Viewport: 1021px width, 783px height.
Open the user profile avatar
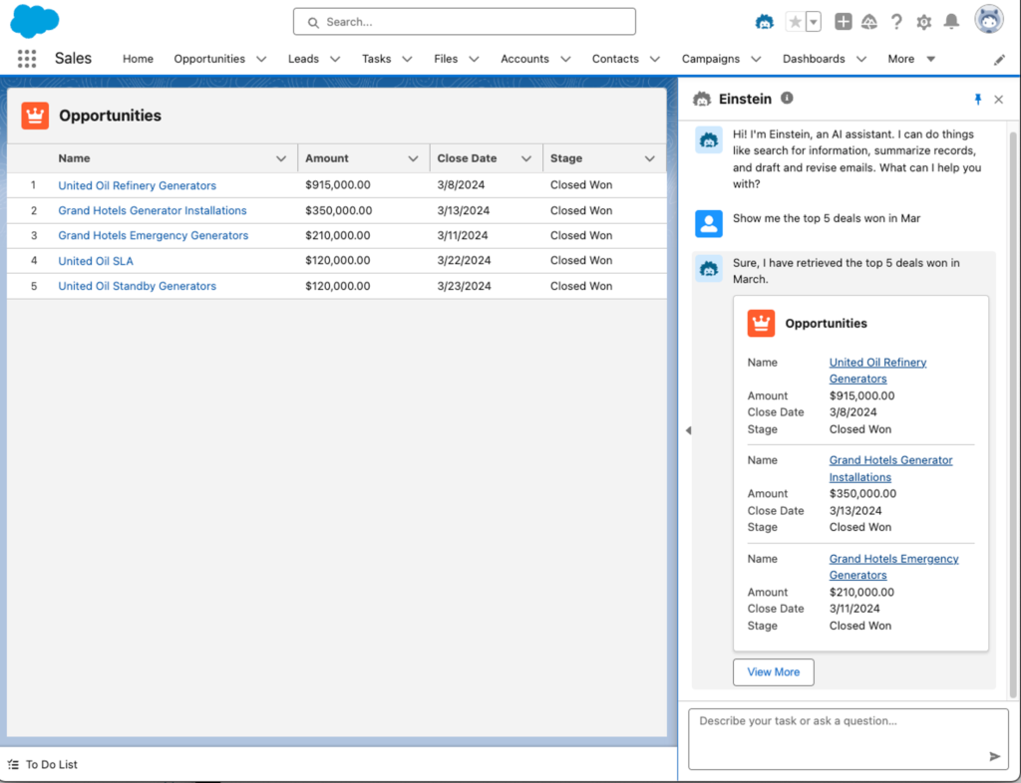point(989,20)
